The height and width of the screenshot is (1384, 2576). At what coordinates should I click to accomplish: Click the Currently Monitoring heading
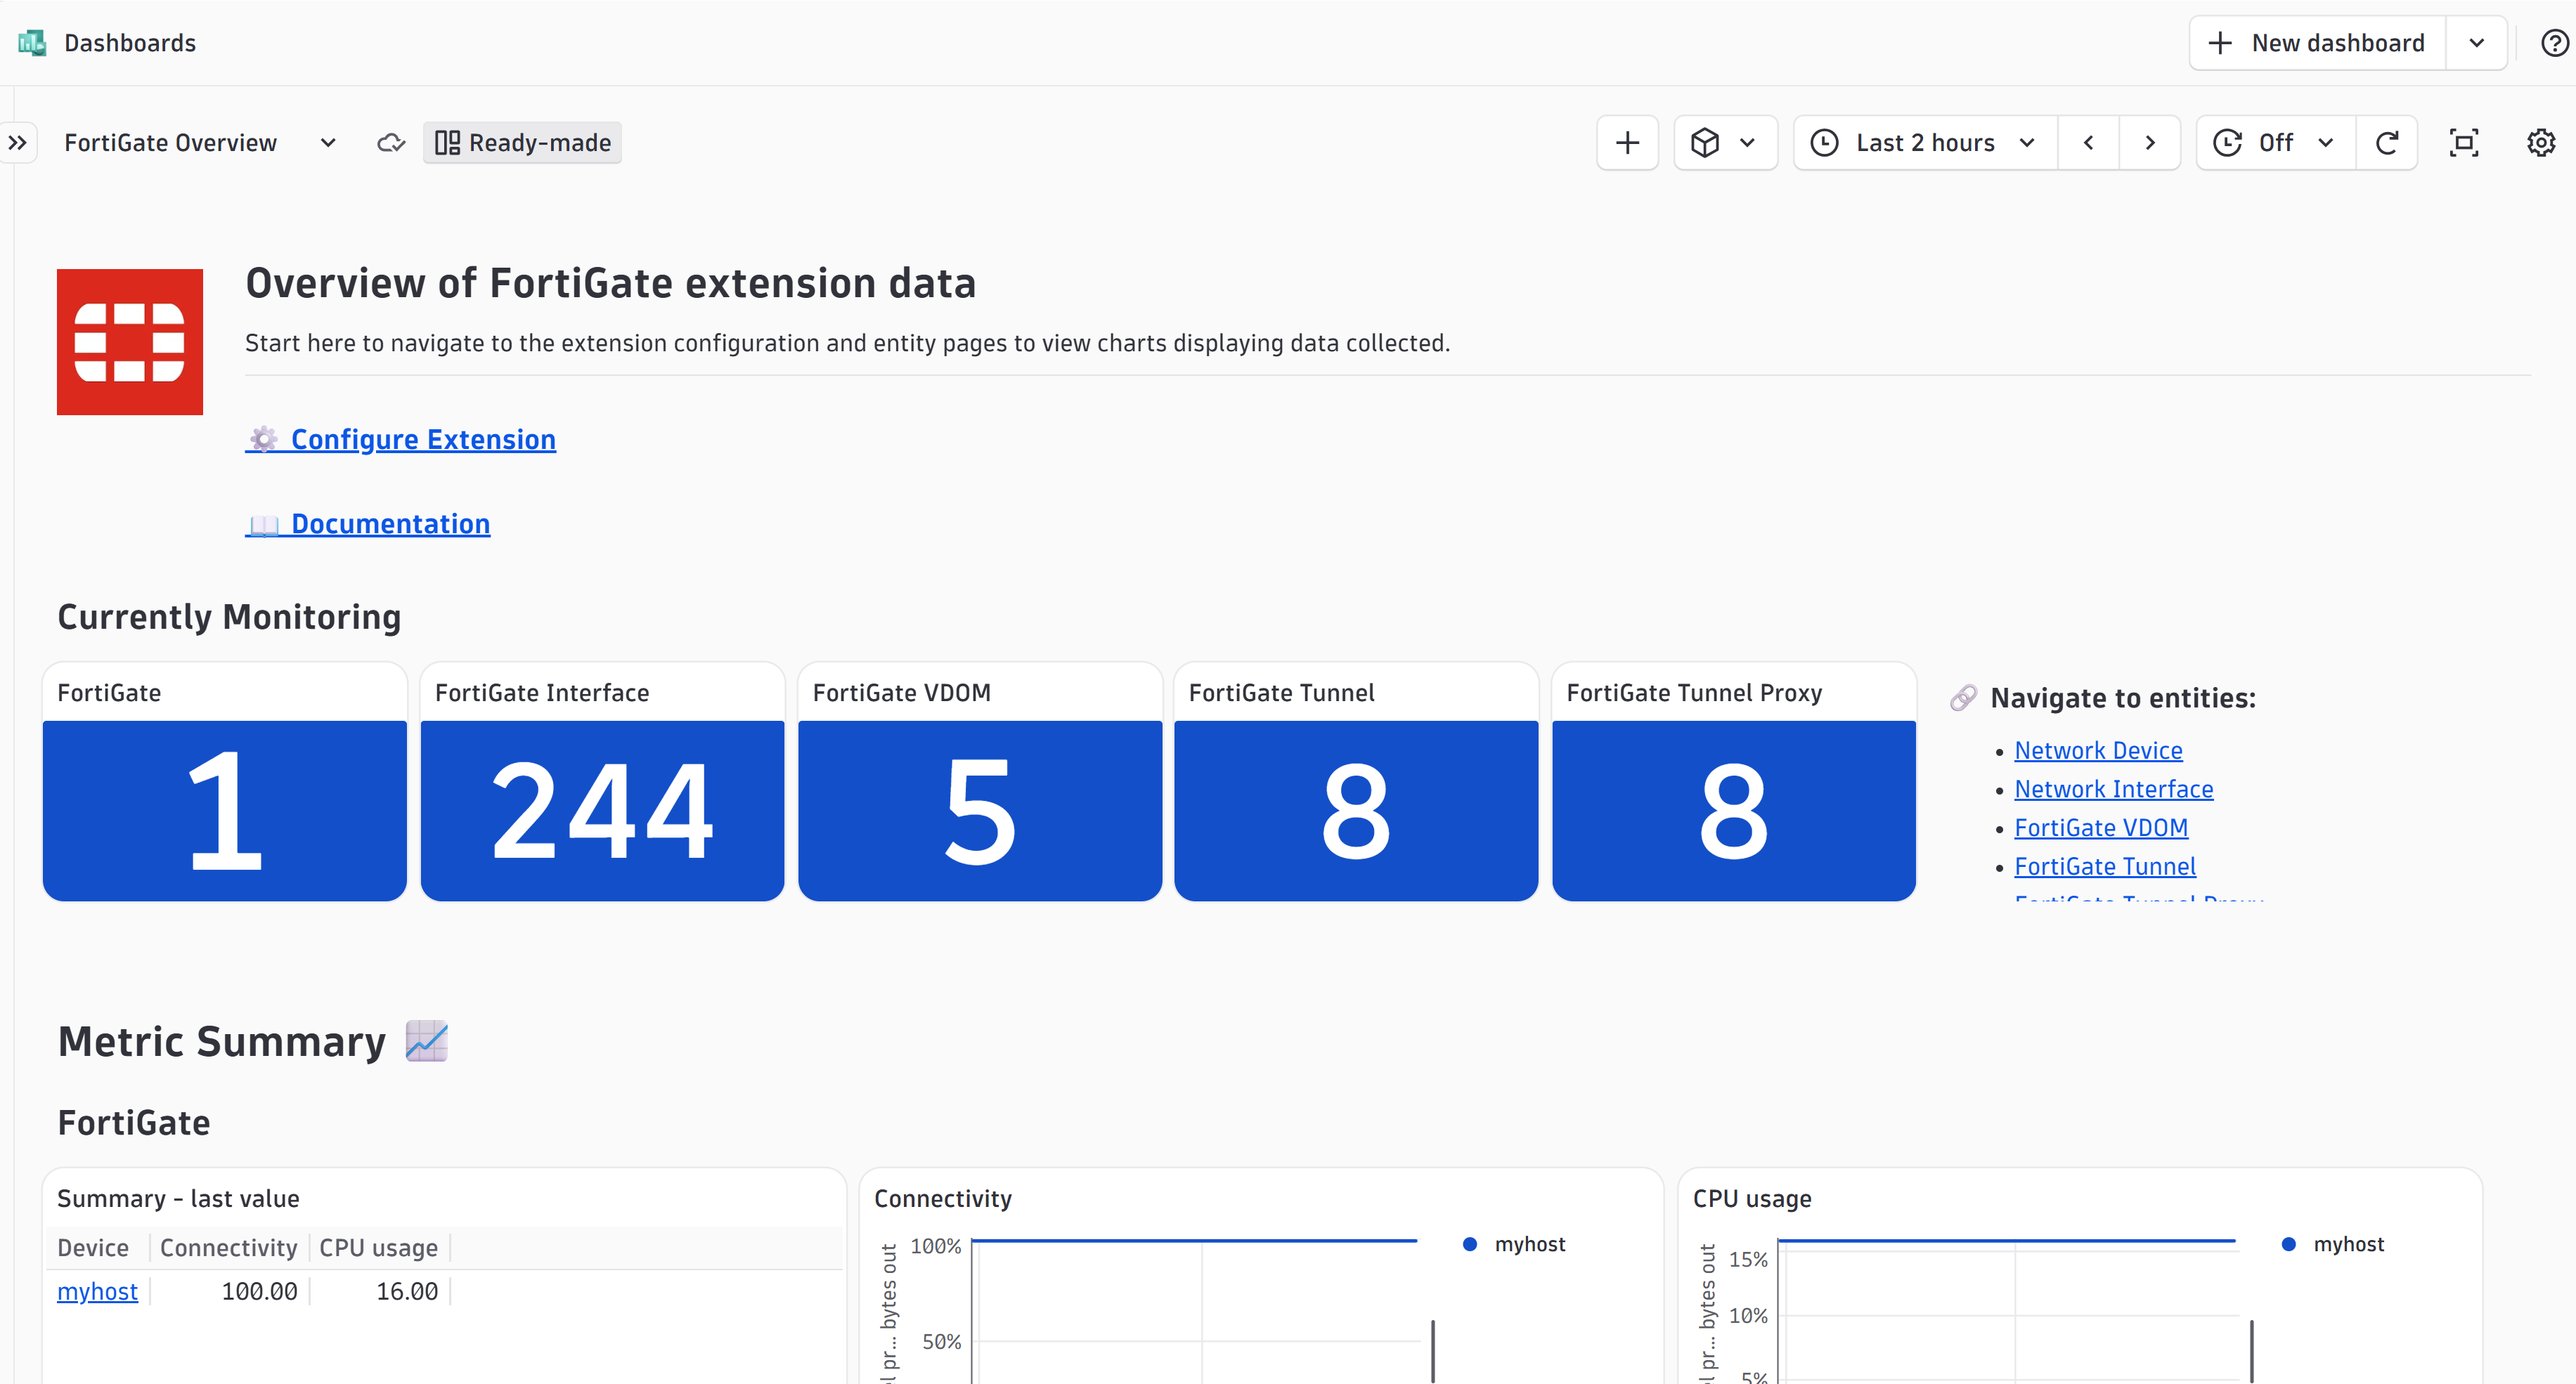pos(229,617)
